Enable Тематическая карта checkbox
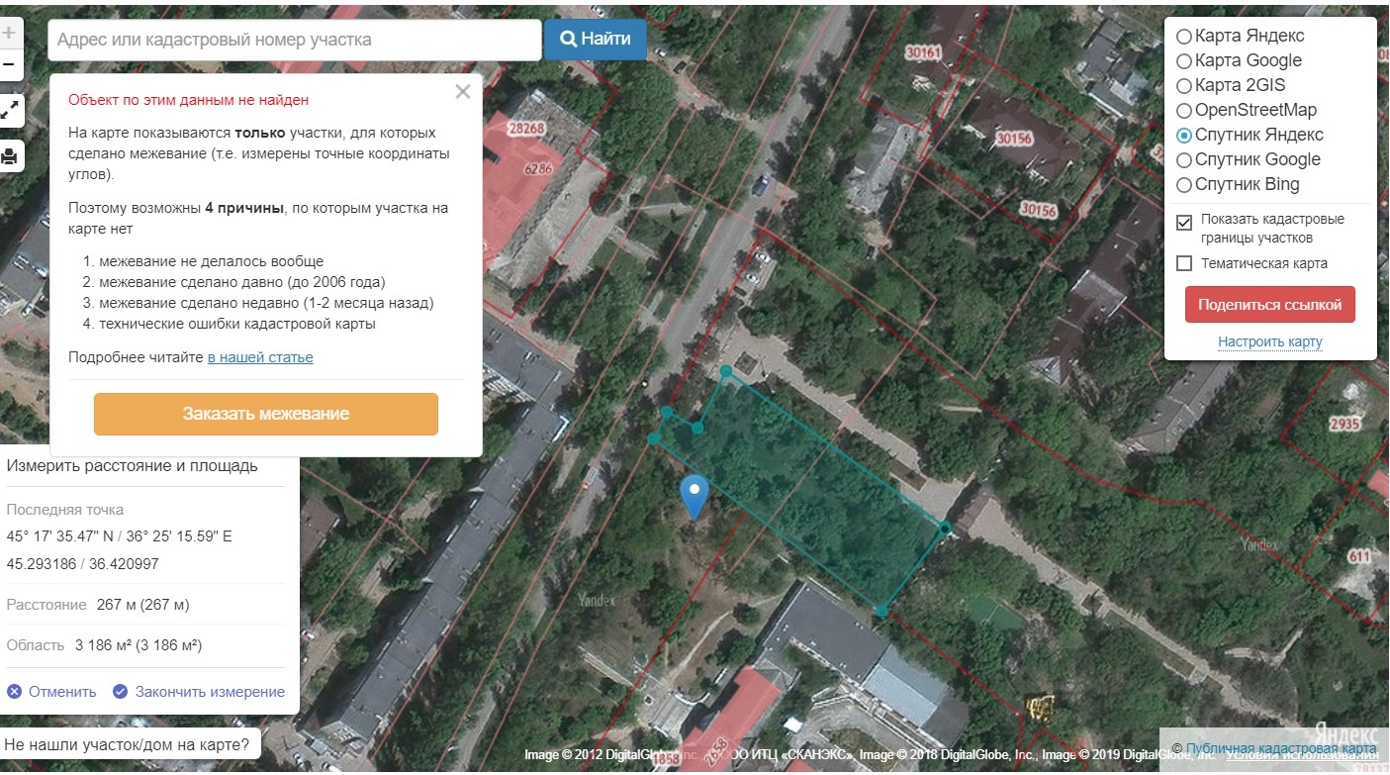Screen dimensions: 1390x775 point(1184,263)
